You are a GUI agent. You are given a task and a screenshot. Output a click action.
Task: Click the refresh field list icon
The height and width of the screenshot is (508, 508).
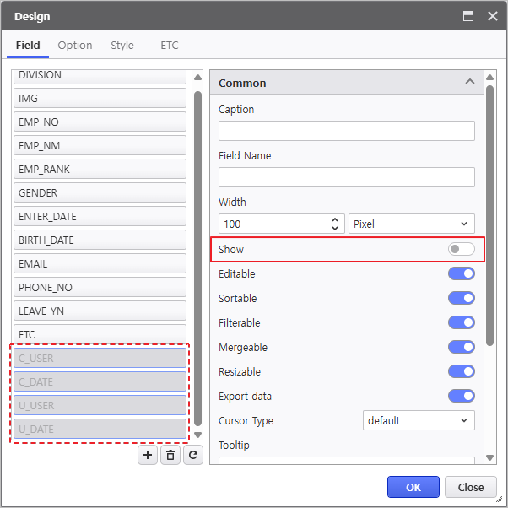coord(193,455)
